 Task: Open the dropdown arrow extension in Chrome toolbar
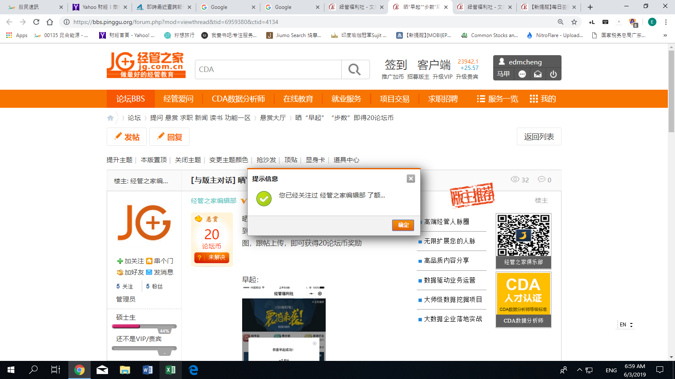[619, 22]
